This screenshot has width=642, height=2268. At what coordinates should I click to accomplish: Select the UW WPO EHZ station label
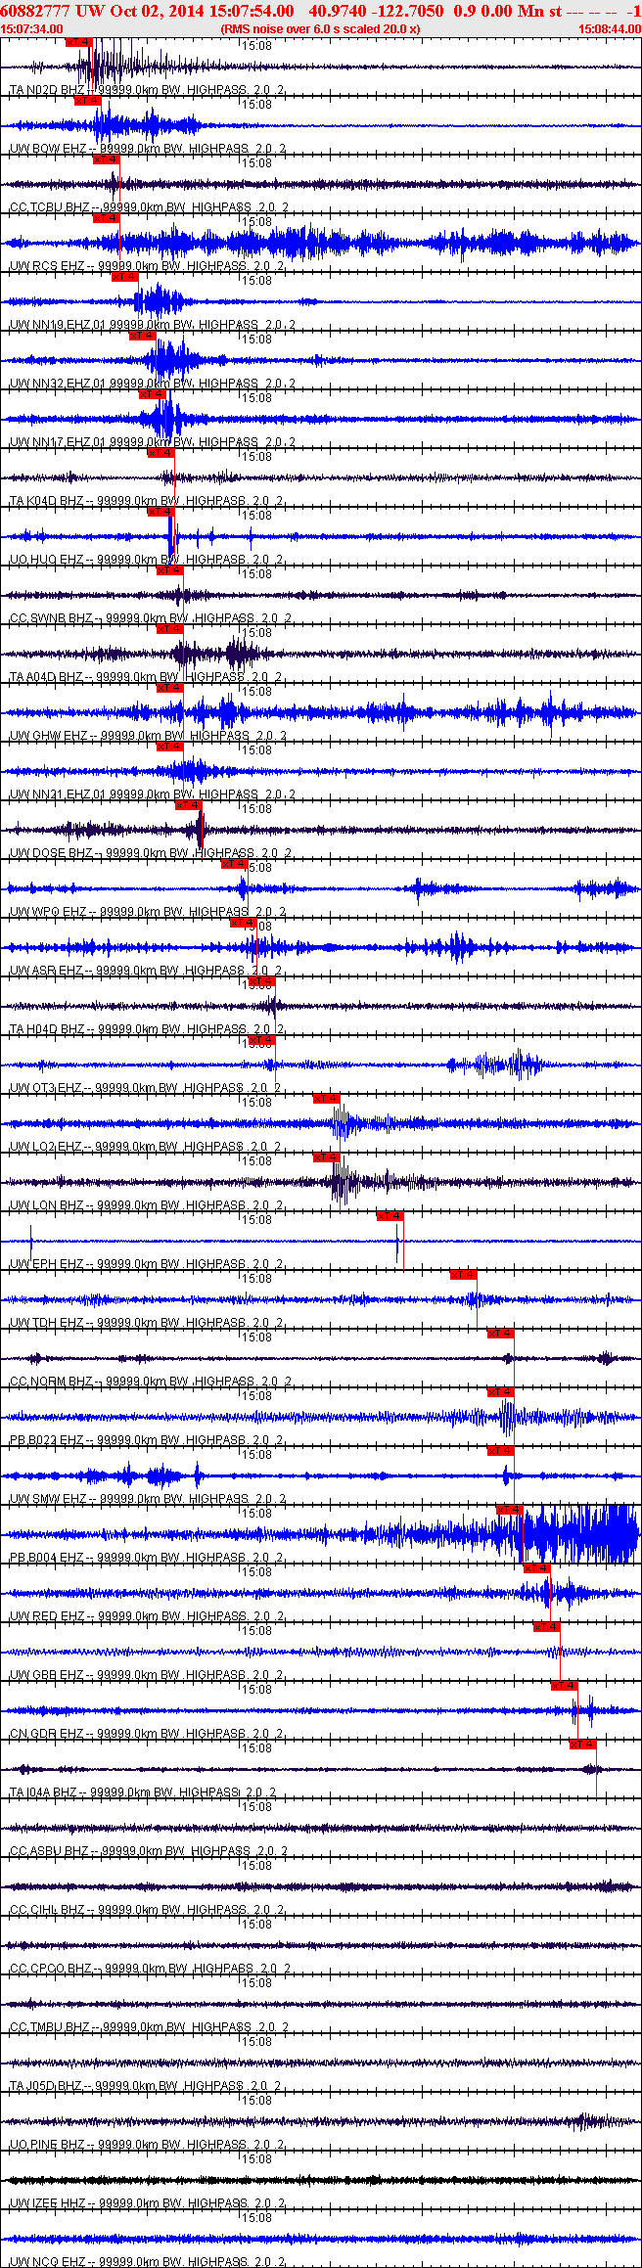coord(148,912)
